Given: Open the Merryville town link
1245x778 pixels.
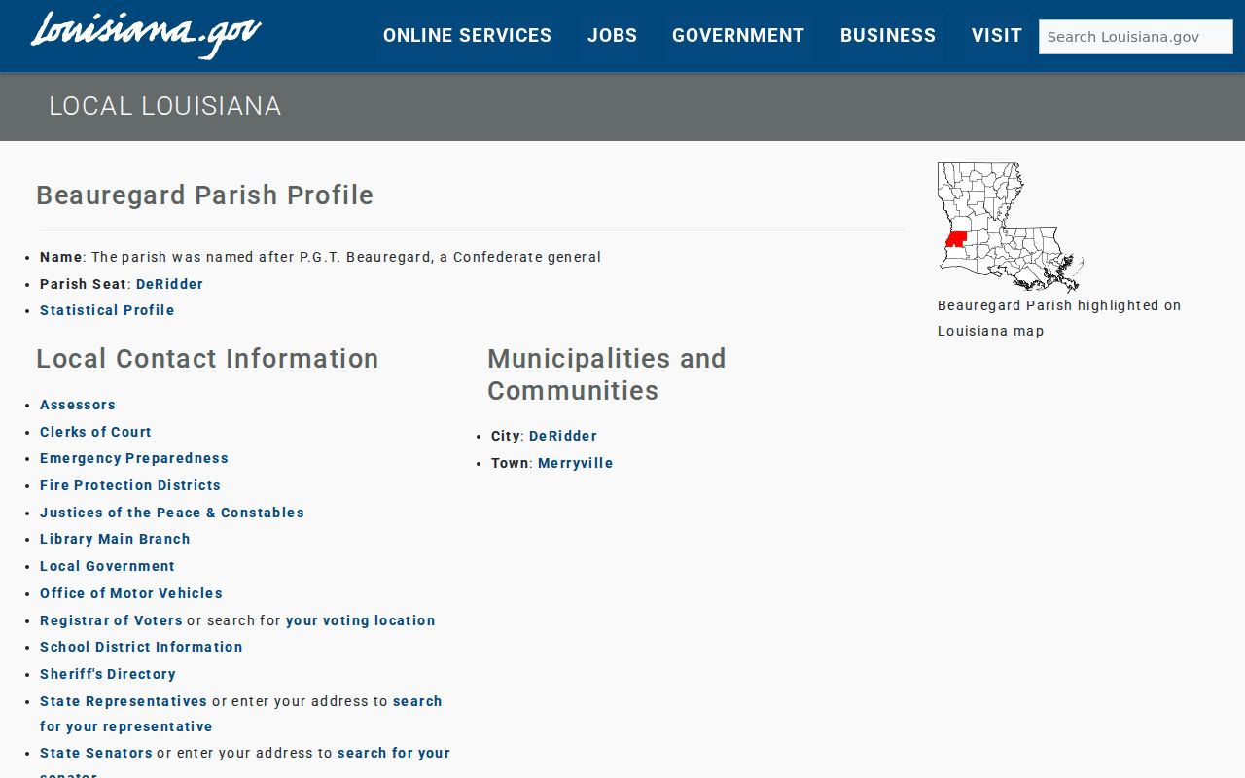Looking at the screenshot, I should click(576, 463).
